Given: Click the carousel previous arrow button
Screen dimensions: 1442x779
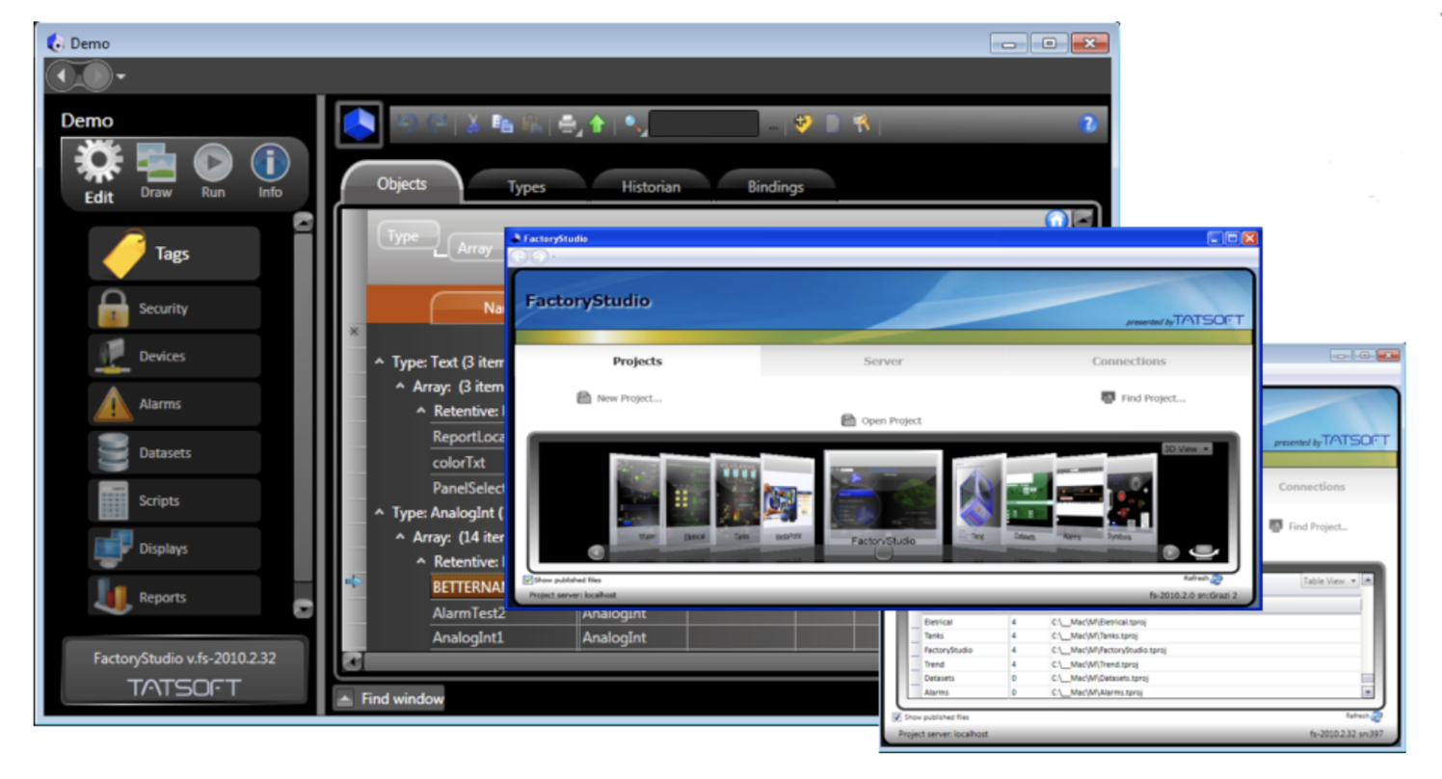Looking at the screenshot, I should [597, 552].
